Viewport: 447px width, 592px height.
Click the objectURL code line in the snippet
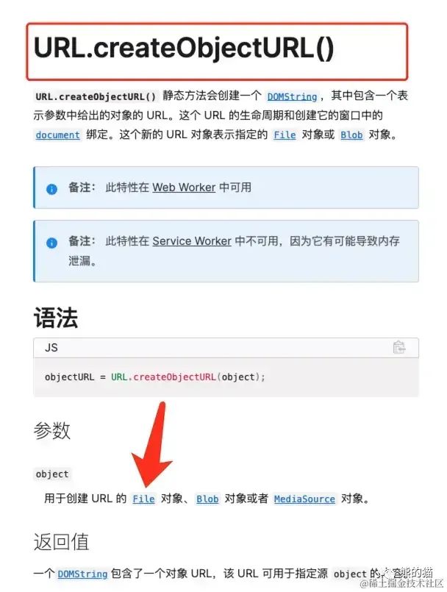tap(155, 377)
